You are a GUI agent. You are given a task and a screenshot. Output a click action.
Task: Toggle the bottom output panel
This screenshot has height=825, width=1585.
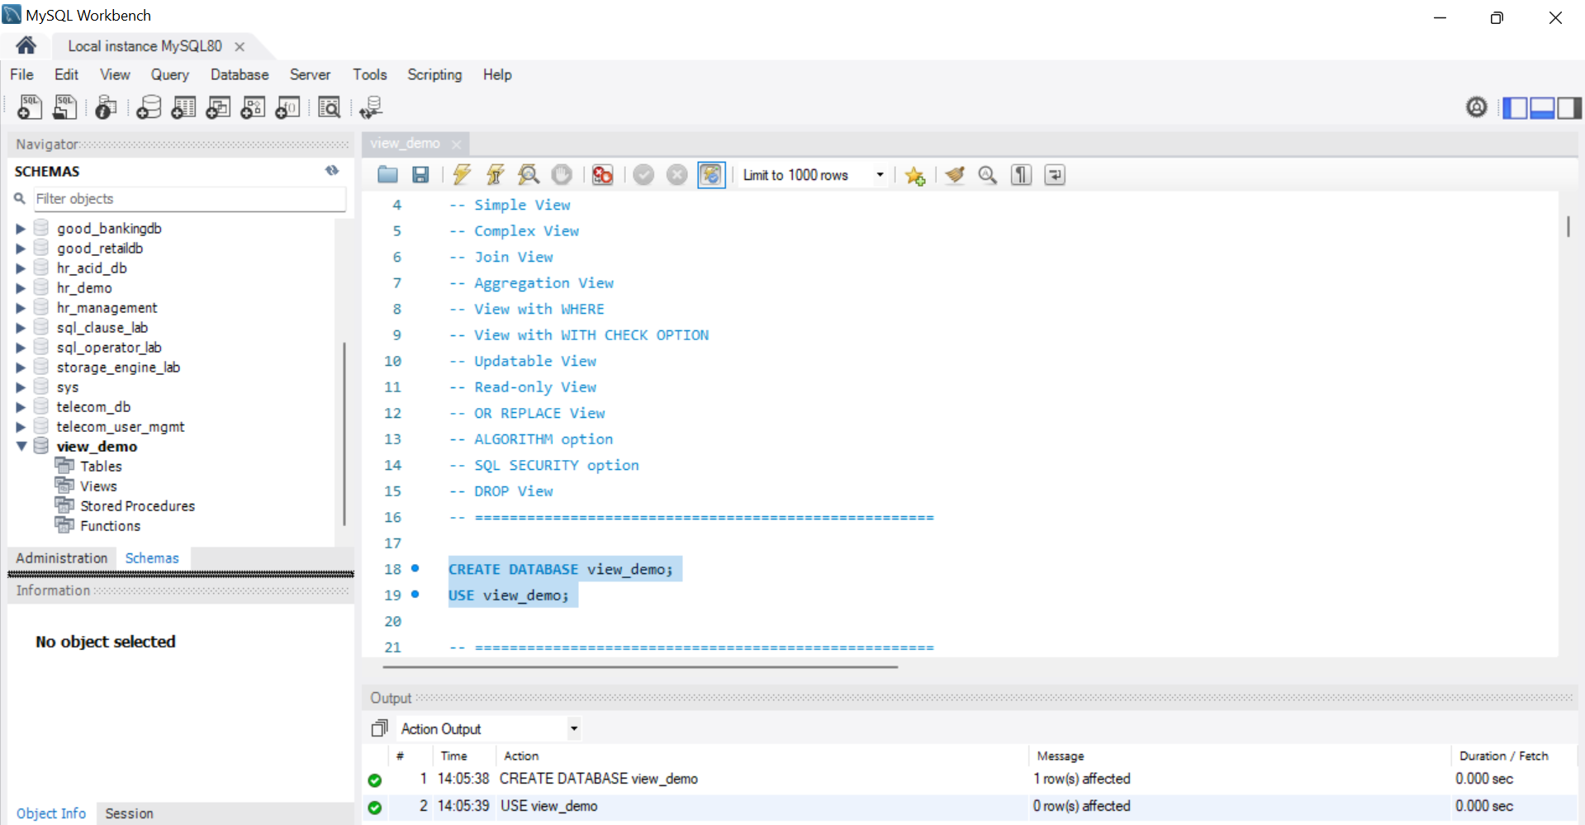click(1542, 108)
